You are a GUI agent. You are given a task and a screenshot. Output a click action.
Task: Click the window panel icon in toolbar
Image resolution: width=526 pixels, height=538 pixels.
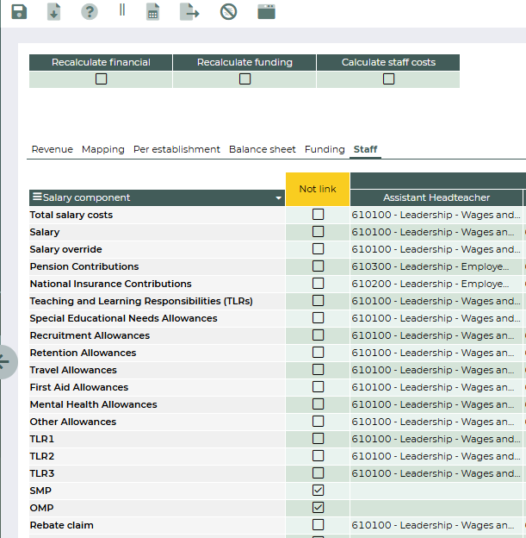(267, 12)
